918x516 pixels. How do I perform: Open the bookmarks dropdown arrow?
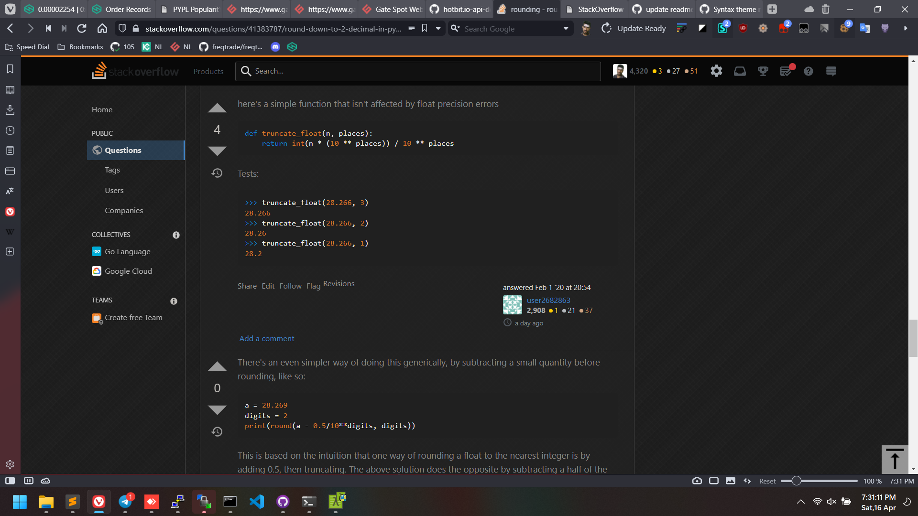tap(438, 28)
